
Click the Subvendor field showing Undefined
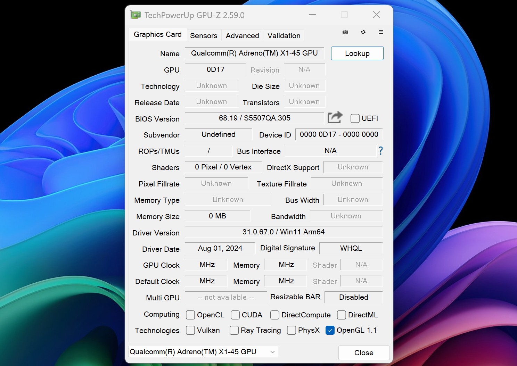219,134
